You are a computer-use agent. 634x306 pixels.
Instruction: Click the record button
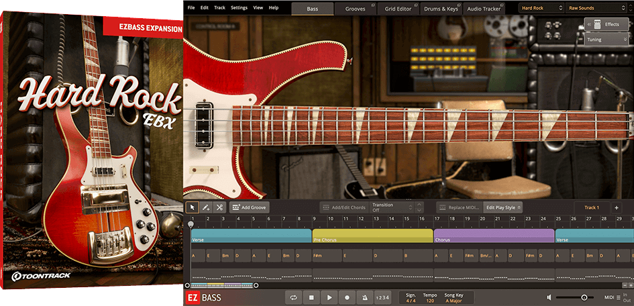(347, 297)
